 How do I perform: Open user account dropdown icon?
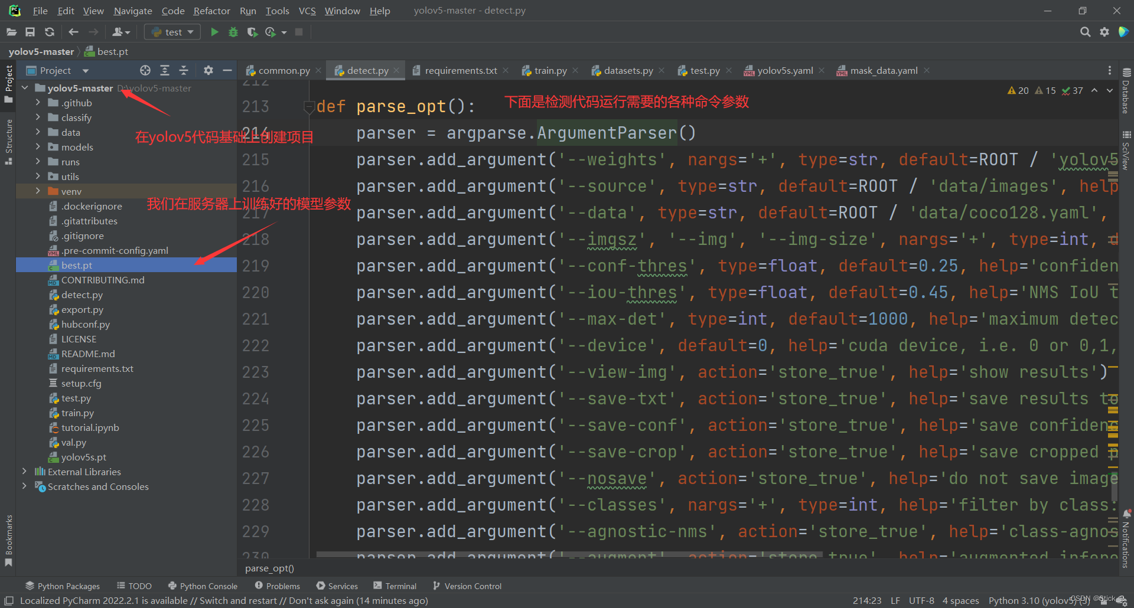pos(121,32)
